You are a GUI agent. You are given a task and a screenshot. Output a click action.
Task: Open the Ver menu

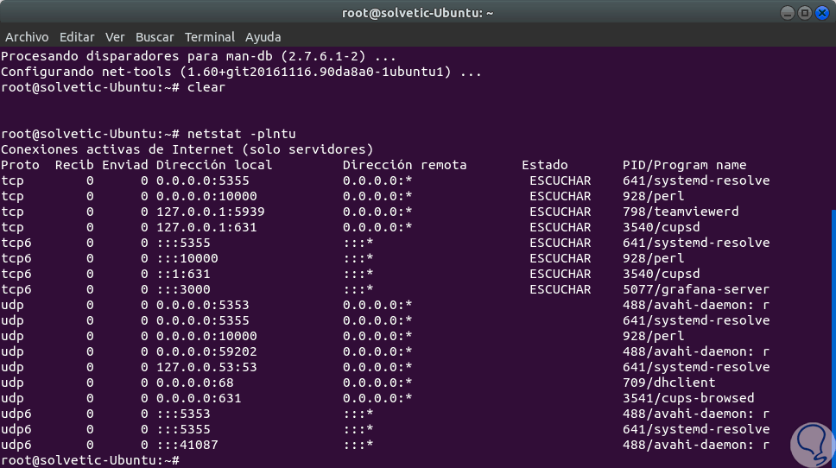point(115,37)
